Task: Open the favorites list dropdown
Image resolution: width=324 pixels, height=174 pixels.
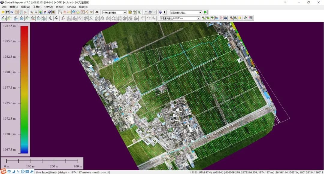Action: tap(200, 13)
